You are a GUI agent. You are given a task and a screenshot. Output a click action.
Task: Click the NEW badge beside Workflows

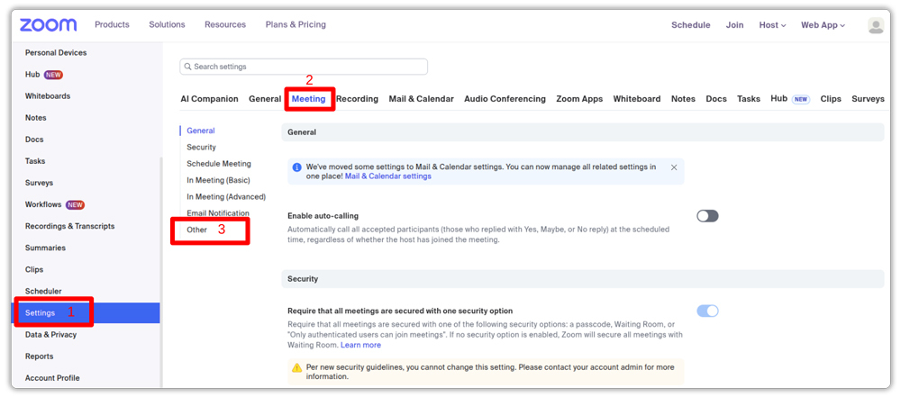pyautogui.click(x=76, y=204)
